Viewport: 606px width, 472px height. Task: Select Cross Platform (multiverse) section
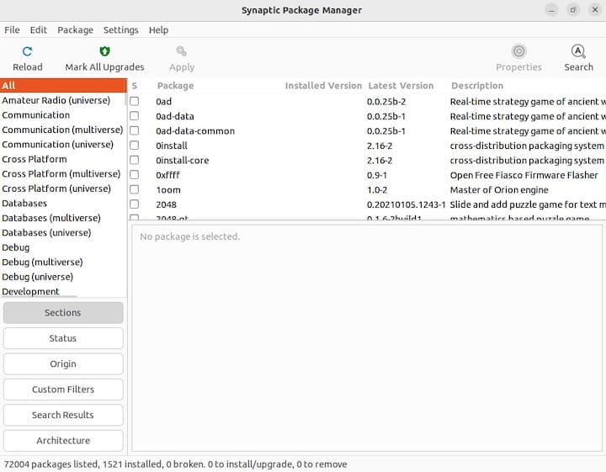pos(61,173)
